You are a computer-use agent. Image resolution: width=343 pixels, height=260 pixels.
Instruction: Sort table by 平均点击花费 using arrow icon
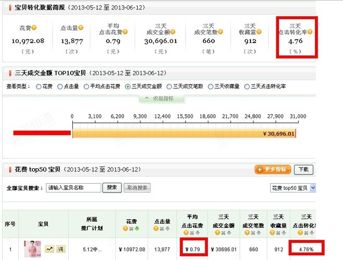pyautogui.click(x=197, y=233)
